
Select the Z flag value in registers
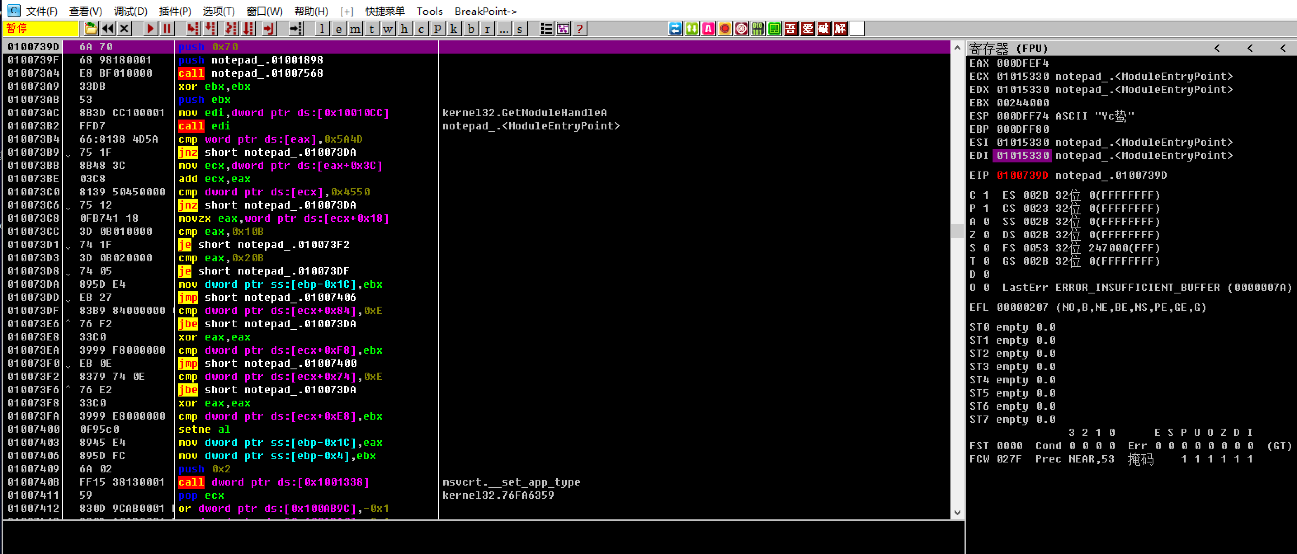pyautogui.click(x=986, y=235)
